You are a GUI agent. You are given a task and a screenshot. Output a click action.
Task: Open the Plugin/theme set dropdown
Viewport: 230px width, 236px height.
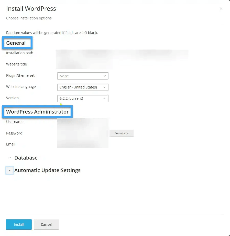click(83, 76)
